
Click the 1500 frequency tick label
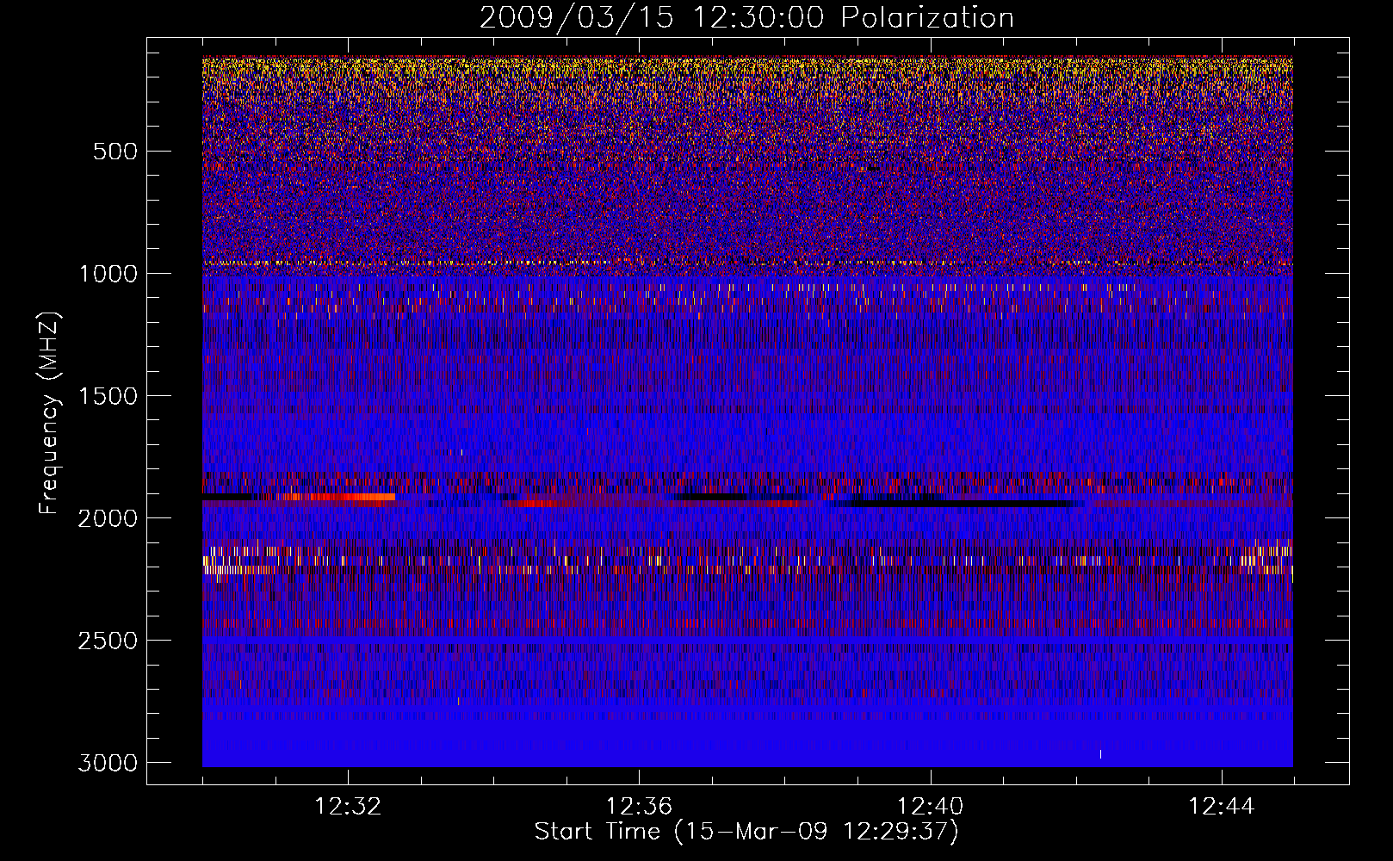click(x=108, y=396)
